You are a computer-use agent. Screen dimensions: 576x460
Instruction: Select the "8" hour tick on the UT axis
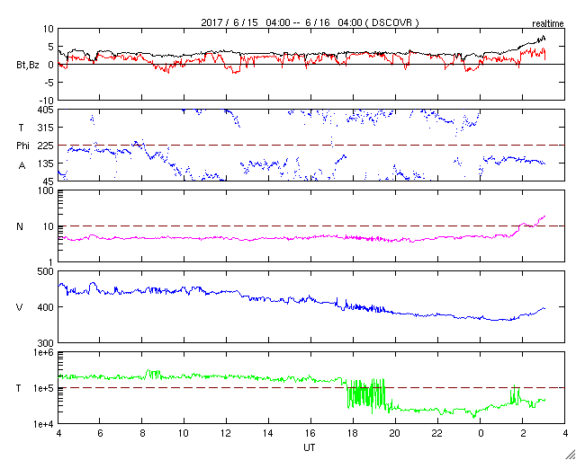click(142, 433)
